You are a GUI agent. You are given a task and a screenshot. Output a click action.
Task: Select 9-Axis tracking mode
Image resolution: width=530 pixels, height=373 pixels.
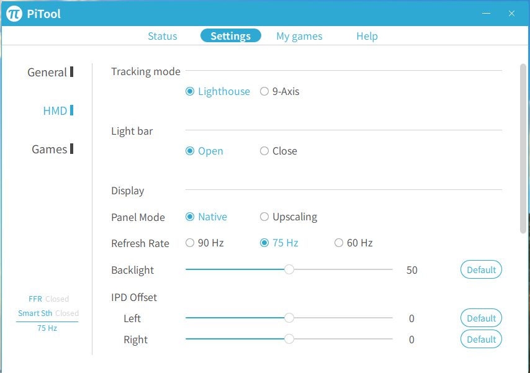click(x=279, y=91)
